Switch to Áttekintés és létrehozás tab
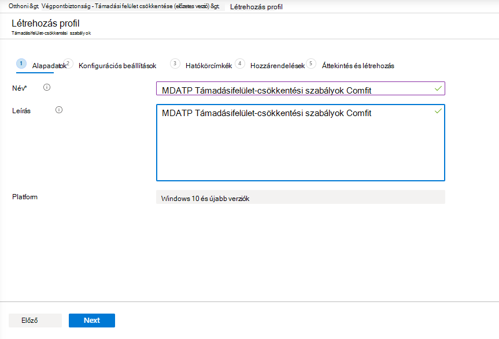The height and width of the screenshot is (339, 499). tap(358, 66)
